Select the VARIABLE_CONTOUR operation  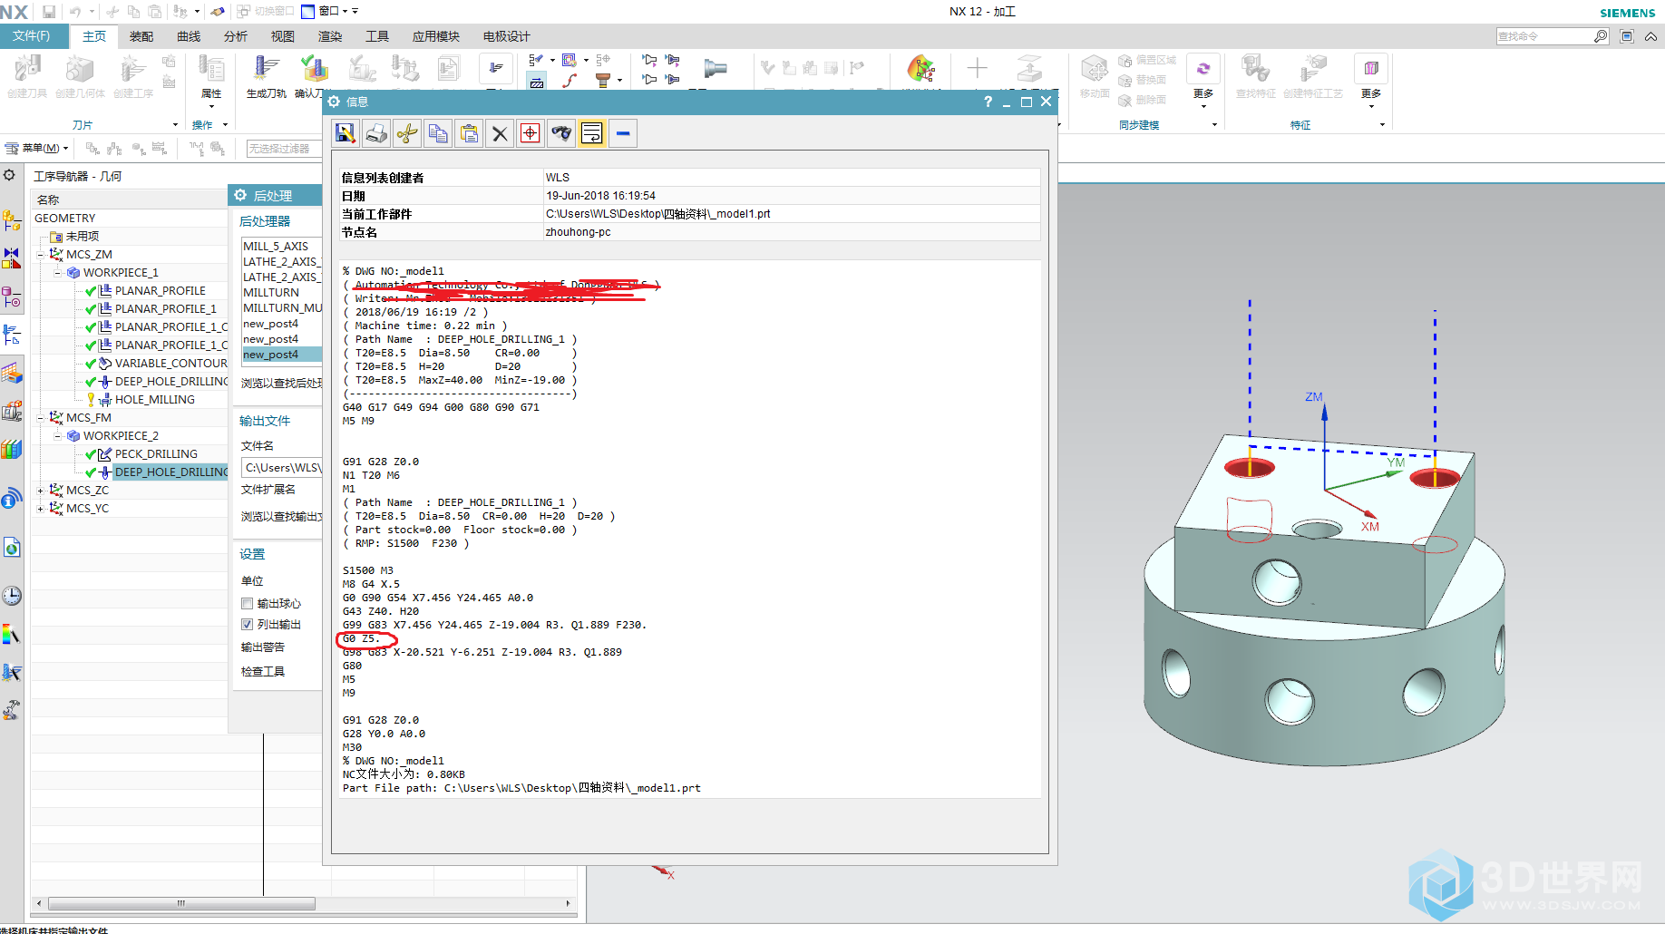coord(170,364)
